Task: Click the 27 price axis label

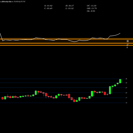Action: click(126, 88)
